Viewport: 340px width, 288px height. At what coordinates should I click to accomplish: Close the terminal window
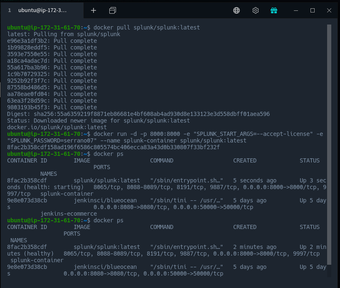point(329,10)
